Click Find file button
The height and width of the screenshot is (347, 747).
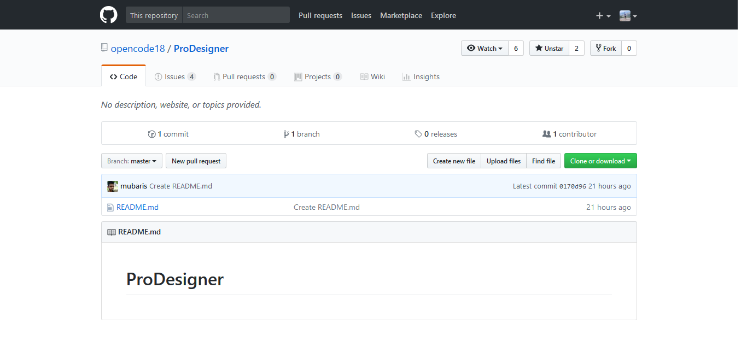click(x=544, y=161)
